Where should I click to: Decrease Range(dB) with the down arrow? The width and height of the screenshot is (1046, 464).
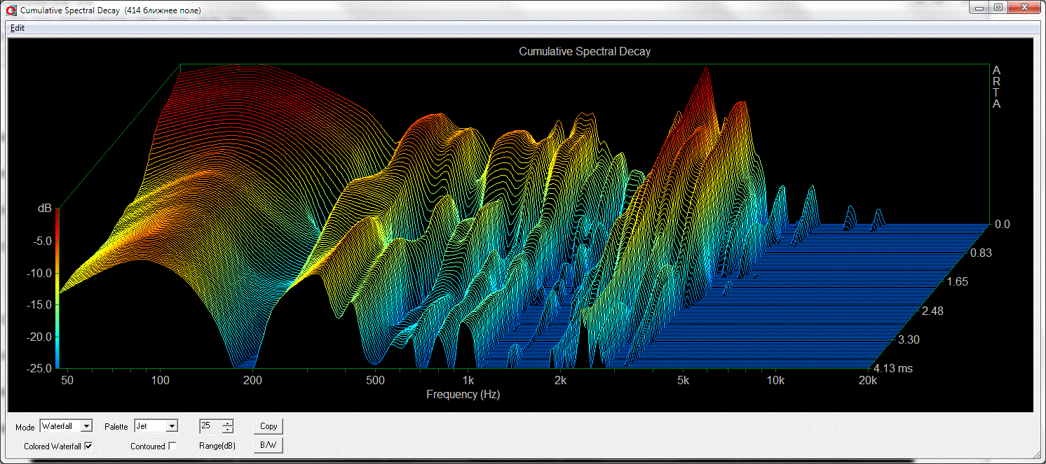tap(227, 429)
